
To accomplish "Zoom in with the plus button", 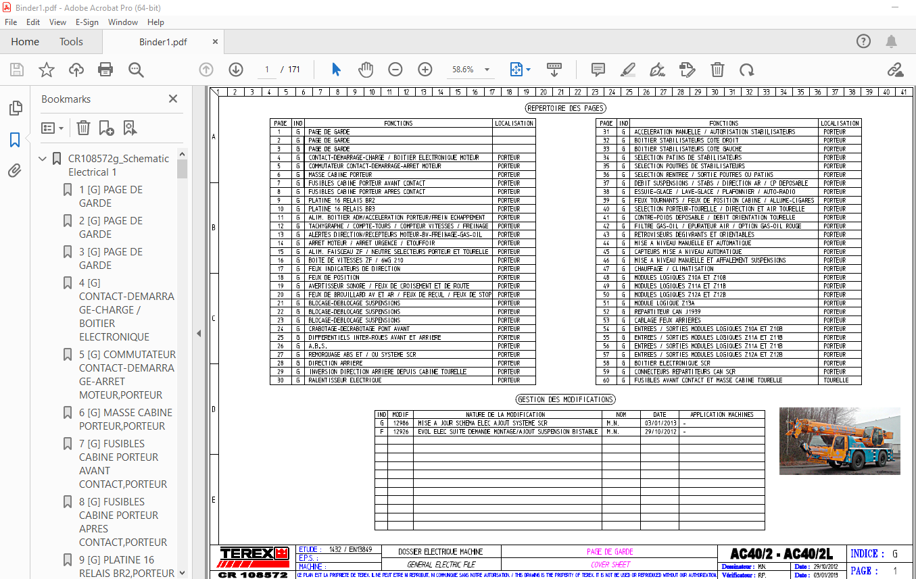I will coord(425,70).
